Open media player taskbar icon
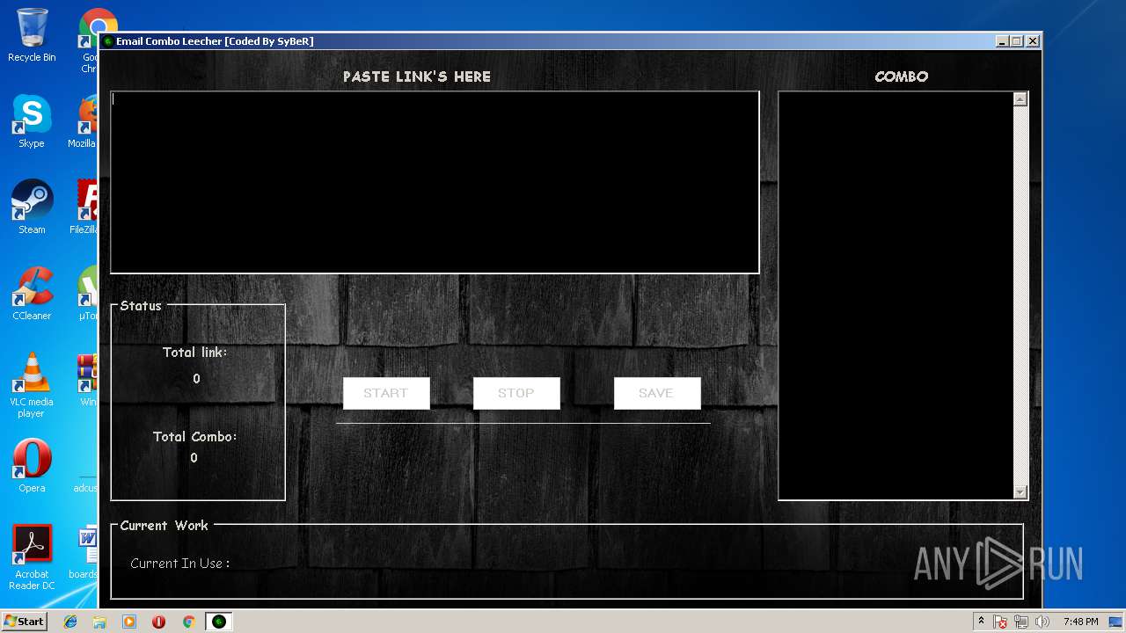 (x=129, y=622)
